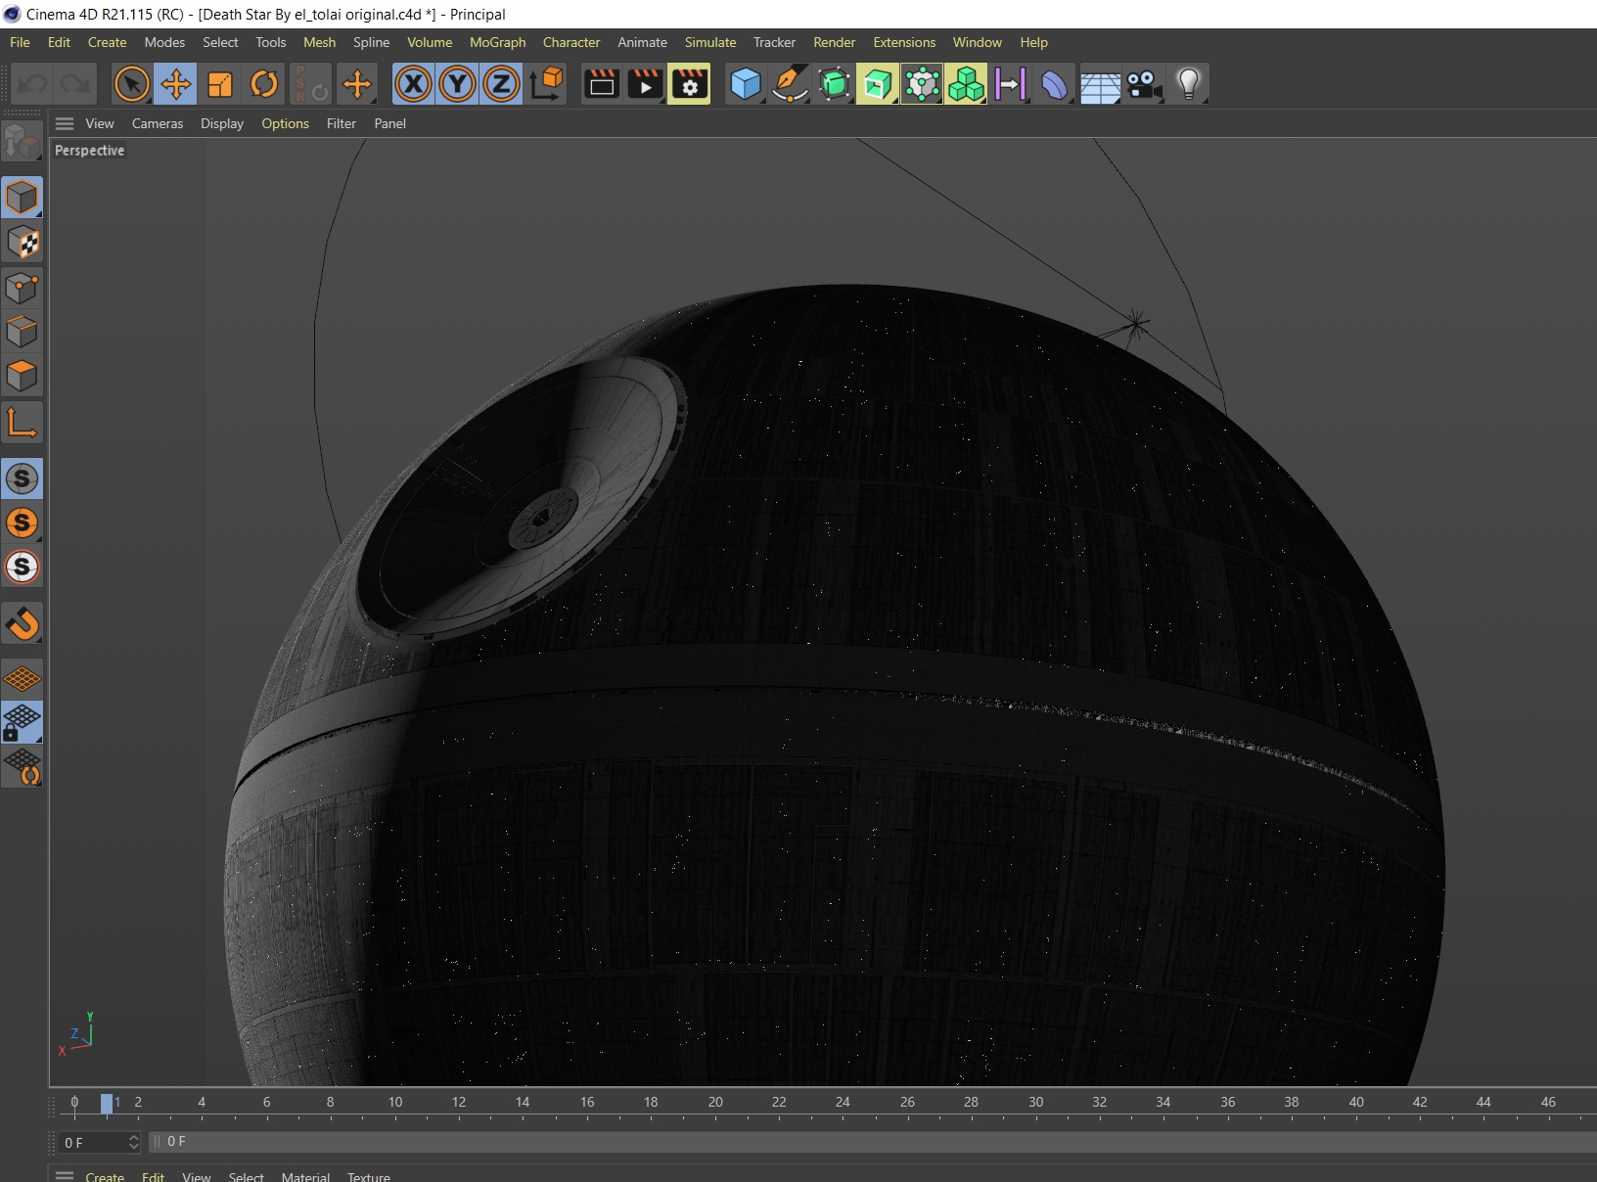
Task: Open MoGraph Cloner icon
Action: click(922, 84)
